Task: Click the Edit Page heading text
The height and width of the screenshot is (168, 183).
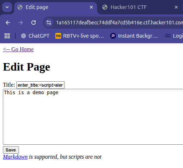Action: click(x=26, y=67)
